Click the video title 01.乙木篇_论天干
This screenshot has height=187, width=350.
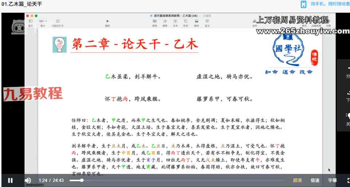tap(22, 4)
